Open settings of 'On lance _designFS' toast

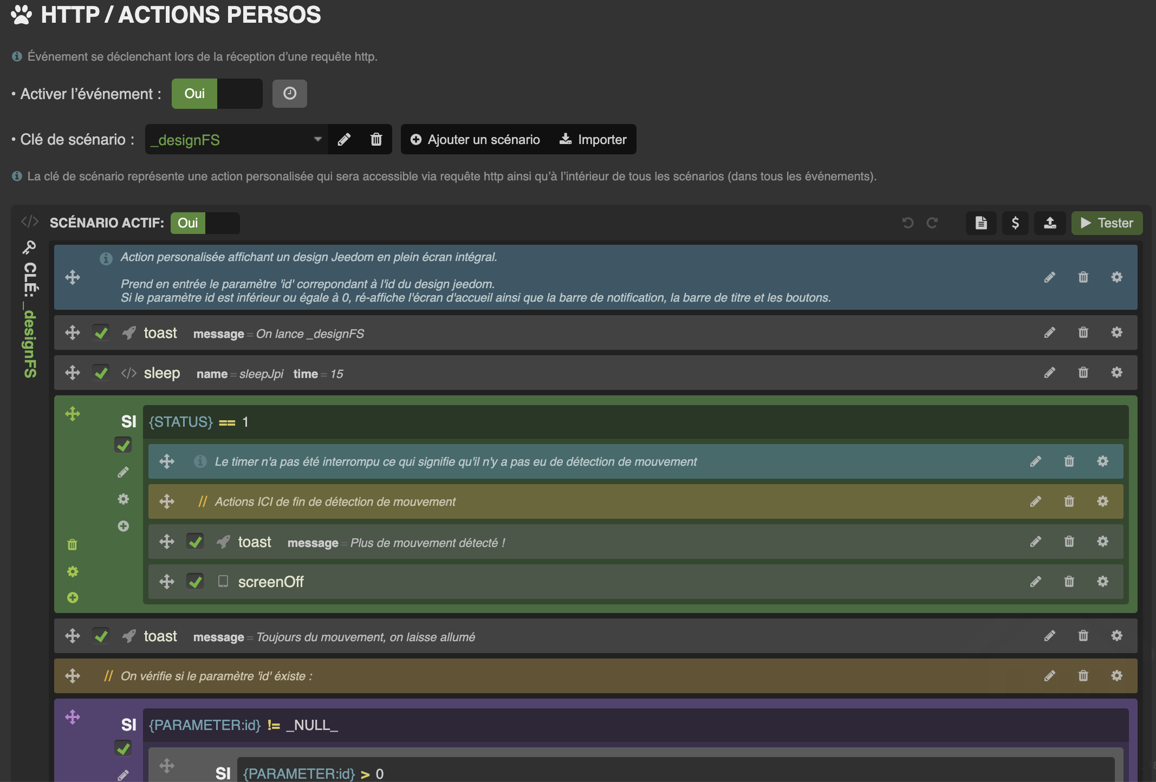coord(1117,333)
